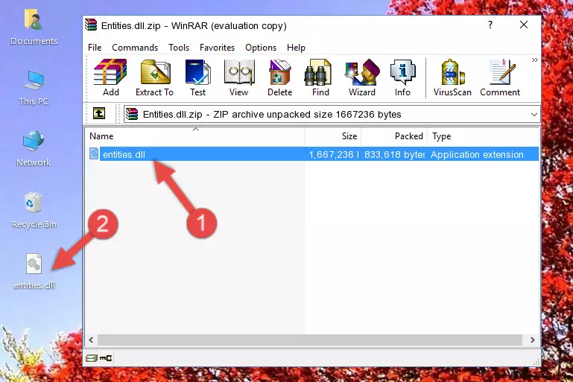Screen dimensions: 573x382
Task: Sort by the Type column header
Action: [x=483, y=136]
